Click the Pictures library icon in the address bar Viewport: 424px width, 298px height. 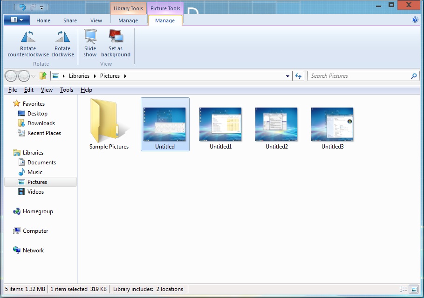(55, 76)
